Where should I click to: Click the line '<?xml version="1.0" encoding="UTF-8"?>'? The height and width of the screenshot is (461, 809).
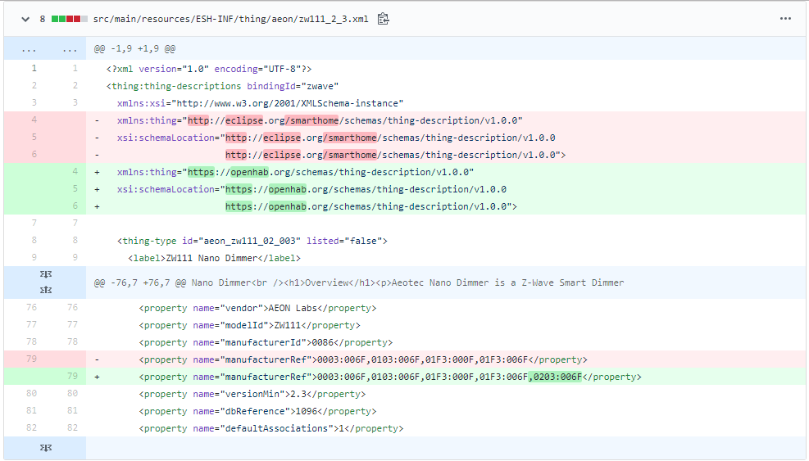[x=209, y=69]
